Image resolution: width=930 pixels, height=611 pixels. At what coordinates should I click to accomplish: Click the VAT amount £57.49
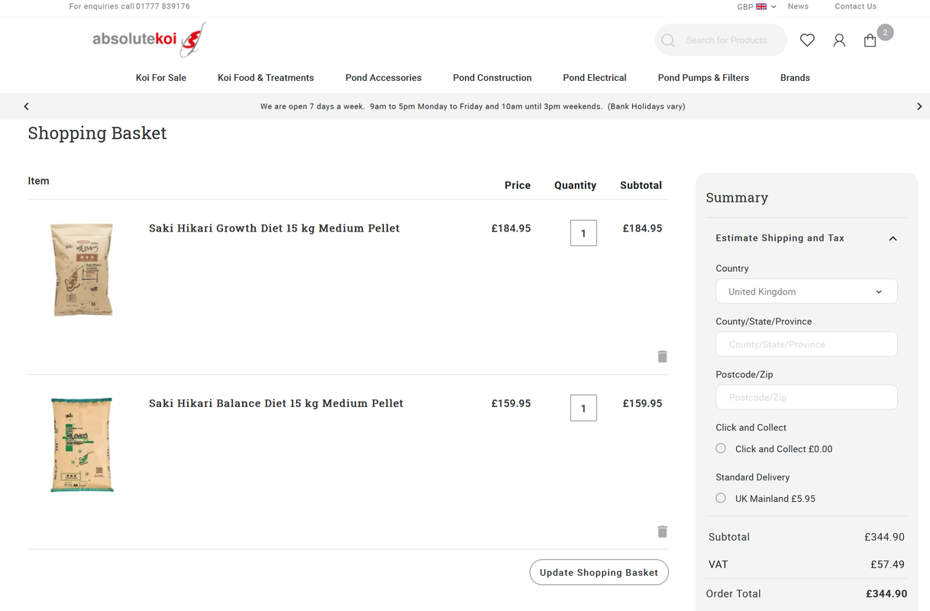[x=887, y=564]
